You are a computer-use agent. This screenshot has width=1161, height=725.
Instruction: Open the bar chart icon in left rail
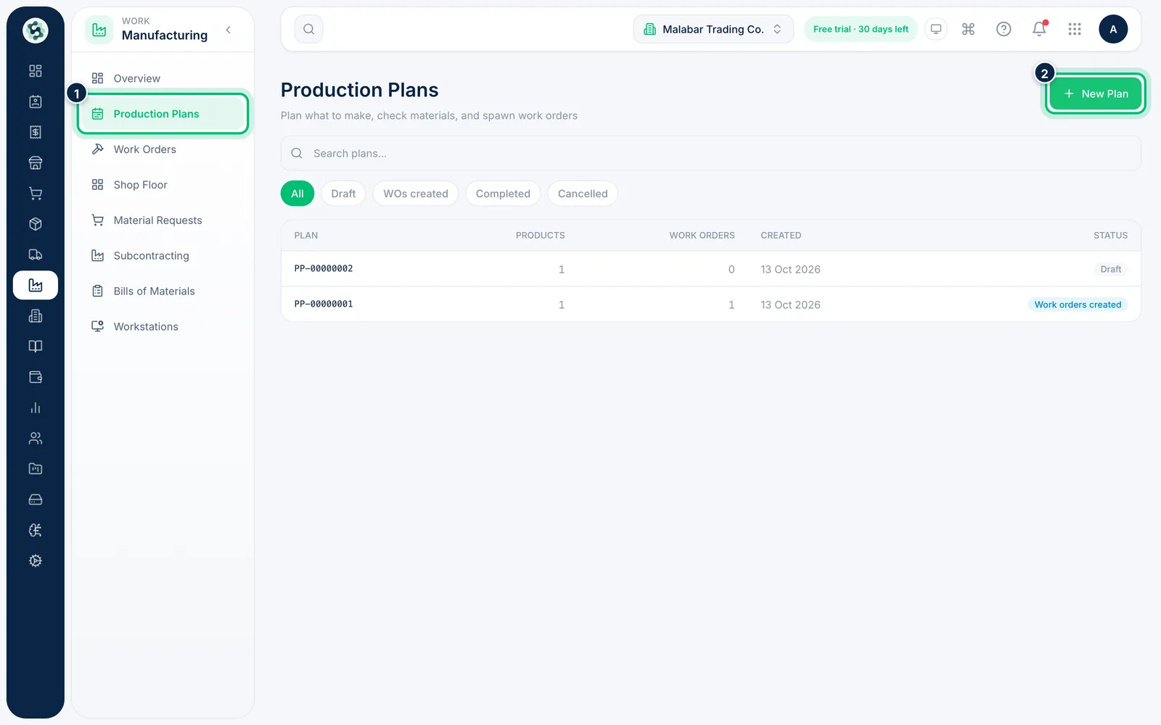click(x=35, y=408)
